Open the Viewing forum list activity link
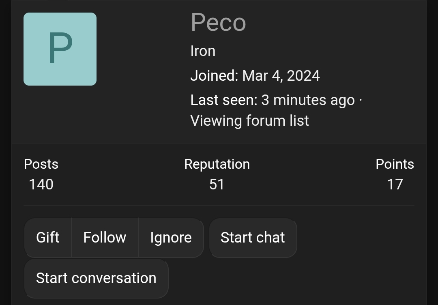 click(x=250, y=120)
